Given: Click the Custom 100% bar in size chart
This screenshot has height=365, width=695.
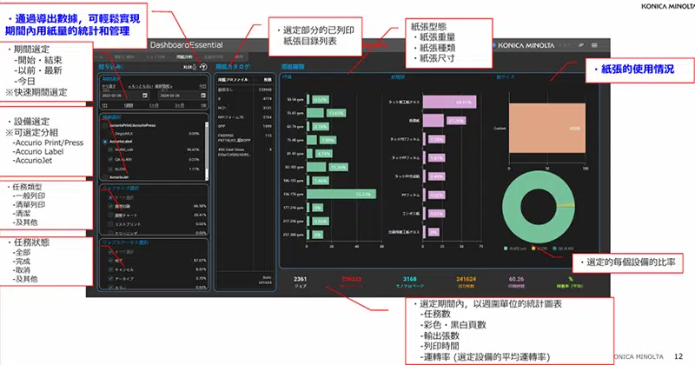Looking at the screenshot, I should (547, 128).
